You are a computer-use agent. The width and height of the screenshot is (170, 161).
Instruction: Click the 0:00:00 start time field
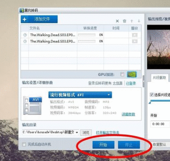(x=160, y=124)
